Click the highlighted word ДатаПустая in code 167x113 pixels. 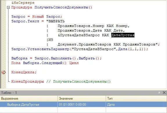coord(123,35)
